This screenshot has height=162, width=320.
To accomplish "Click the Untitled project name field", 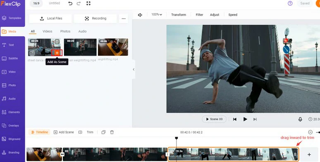I will click(x=55, y=3).
